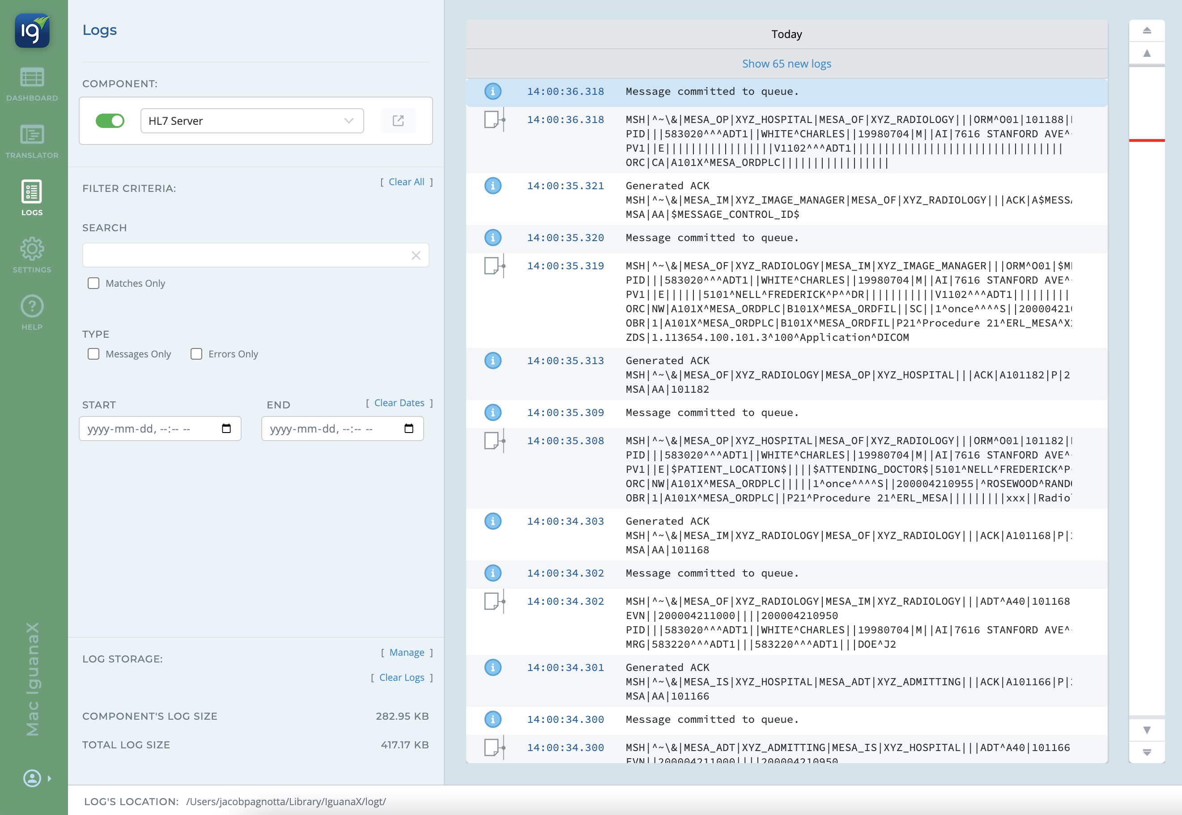Viewport: 1182px width, 815px height.
Task: Clear the search field with X icon
Action: [x=416, y=255]
